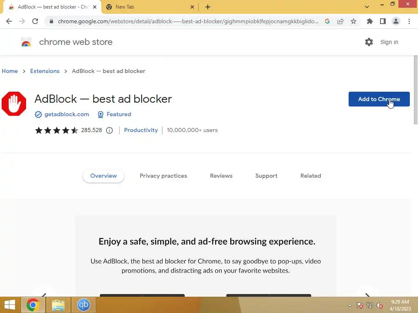
Task: Click the forward navigation arrow
Action: 22,21
